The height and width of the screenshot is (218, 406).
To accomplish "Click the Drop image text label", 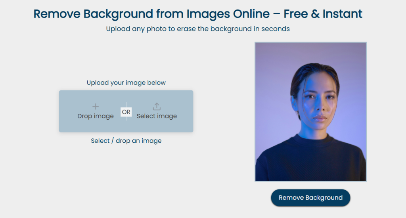I will [x=96, y=116].
